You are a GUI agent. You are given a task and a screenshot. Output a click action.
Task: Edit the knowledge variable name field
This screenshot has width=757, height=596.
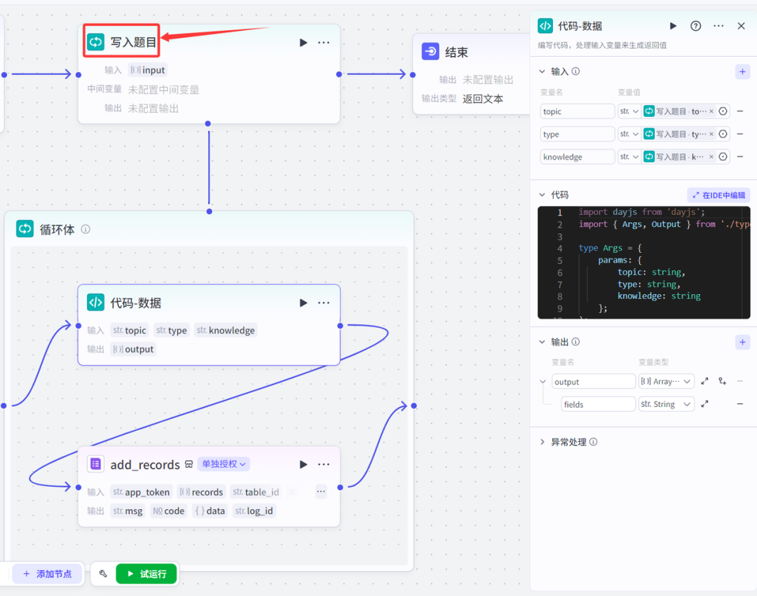click(x=578, y=157)
